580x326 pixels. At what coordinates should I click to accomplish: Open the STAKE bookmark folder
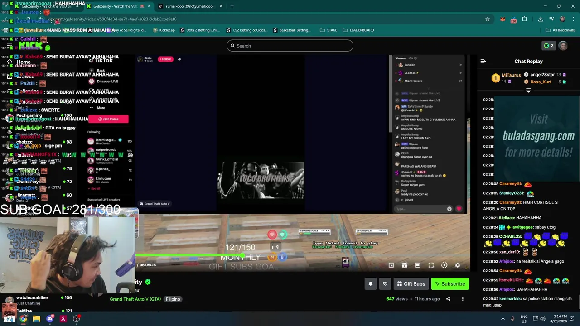[x=328, y=30]
